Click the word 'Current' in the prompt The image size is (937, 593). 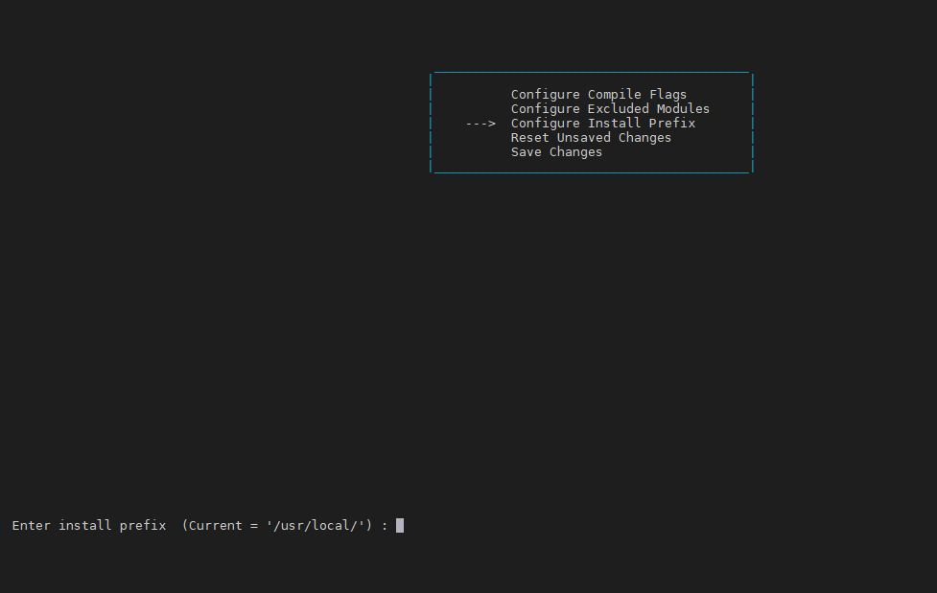[x=215, y=525]
